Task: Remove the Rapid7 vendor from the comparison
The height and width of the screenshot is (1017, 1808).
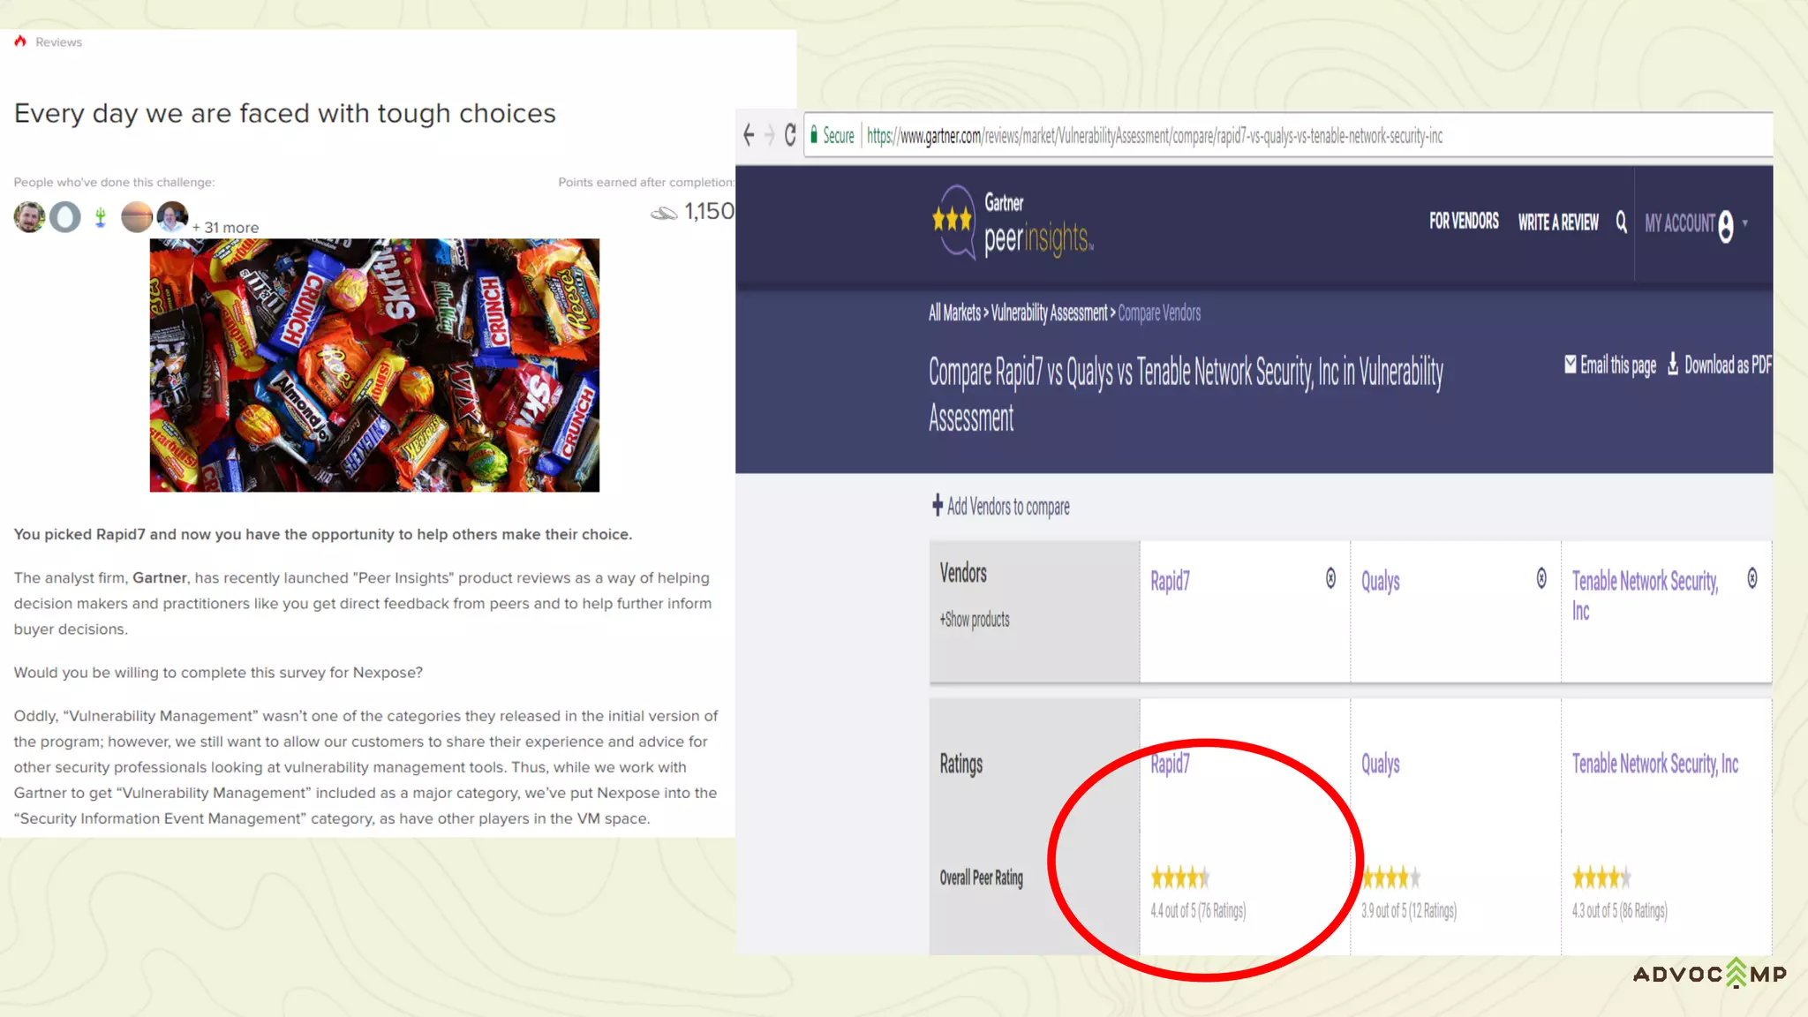Action: pos(1330,578)
